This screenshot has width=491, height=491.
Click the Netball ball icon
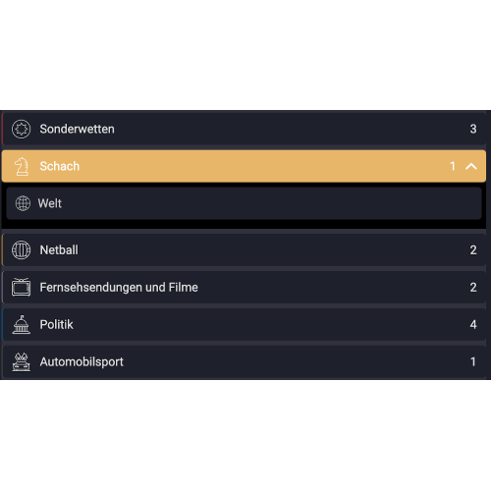22,250
